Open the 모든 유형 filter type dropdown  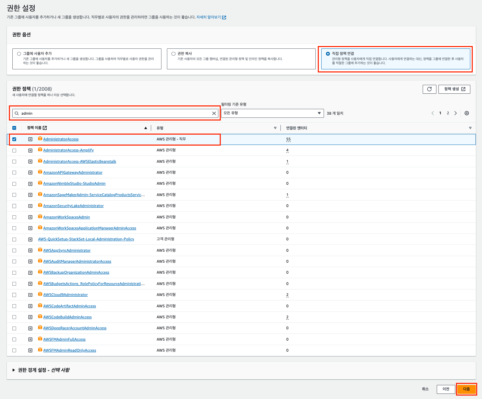pyautogui.click(x=272, y=113)
